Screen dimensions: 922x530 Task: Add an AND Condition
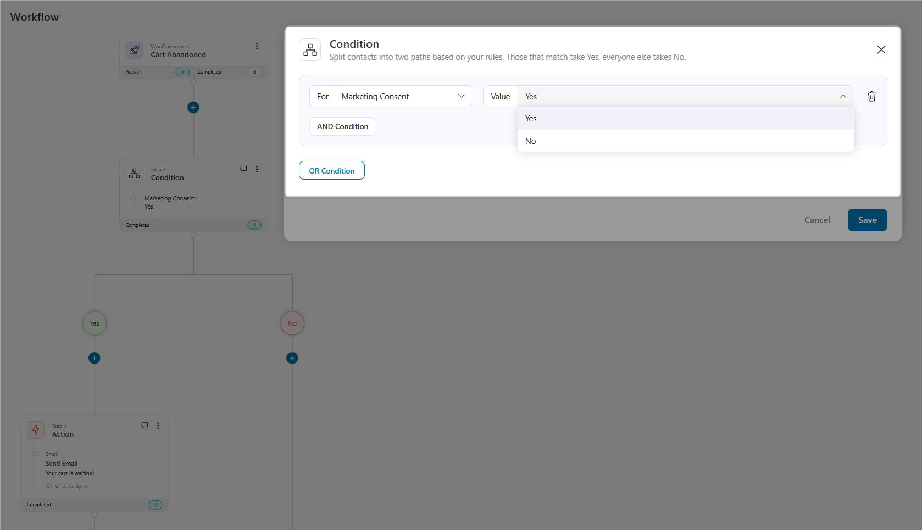click(343, 126)
